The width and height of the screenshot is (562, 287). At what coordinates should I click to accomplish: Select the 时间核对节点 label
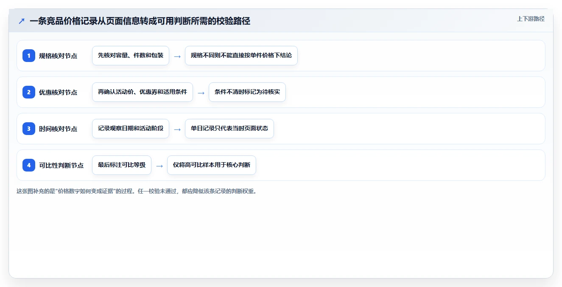point(58,129)
